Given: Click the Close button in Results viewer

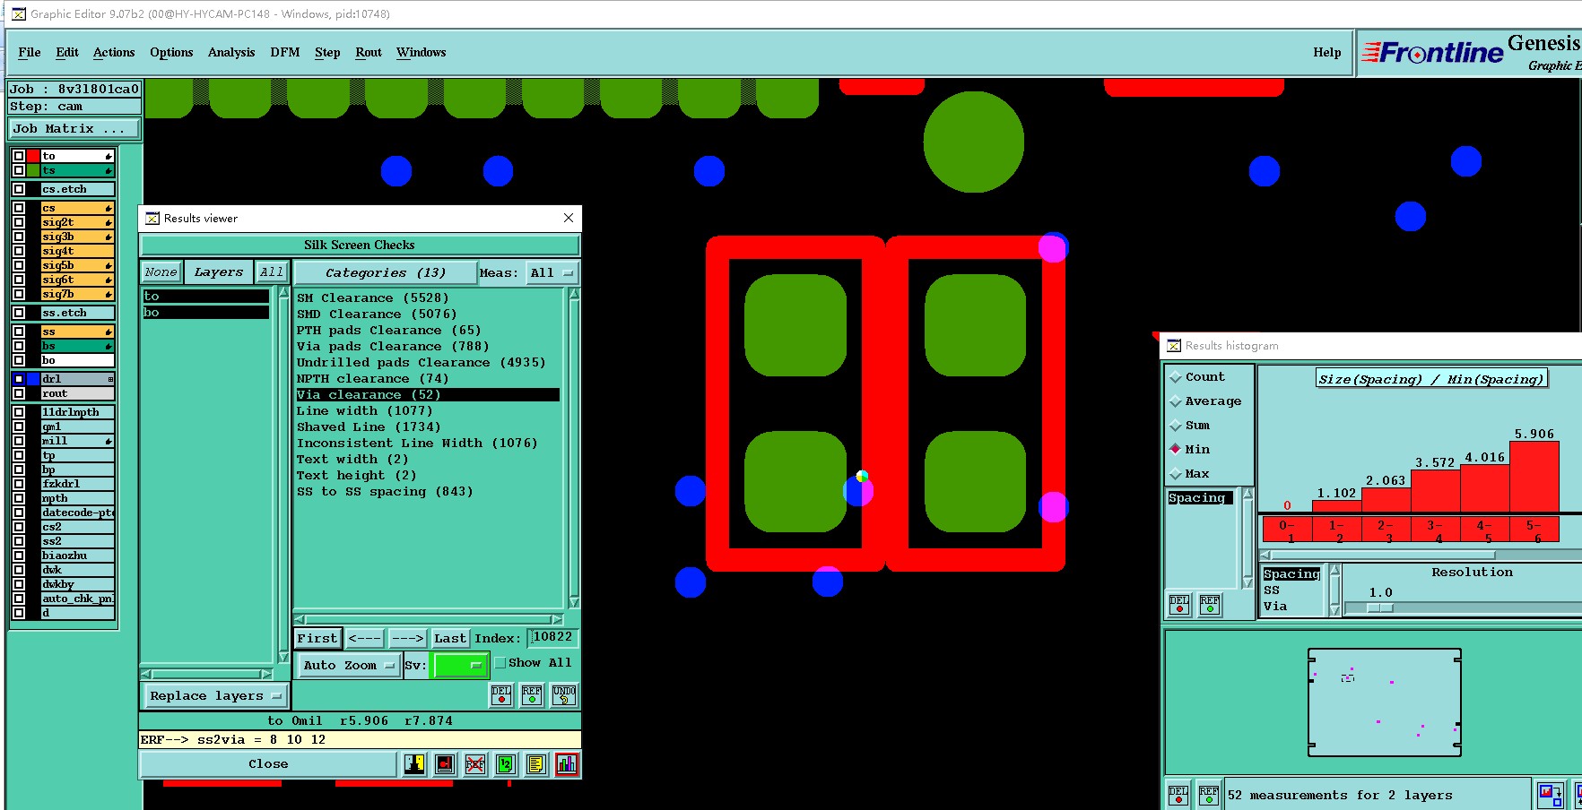Looking at the screenshot, I should coord(268,764).
